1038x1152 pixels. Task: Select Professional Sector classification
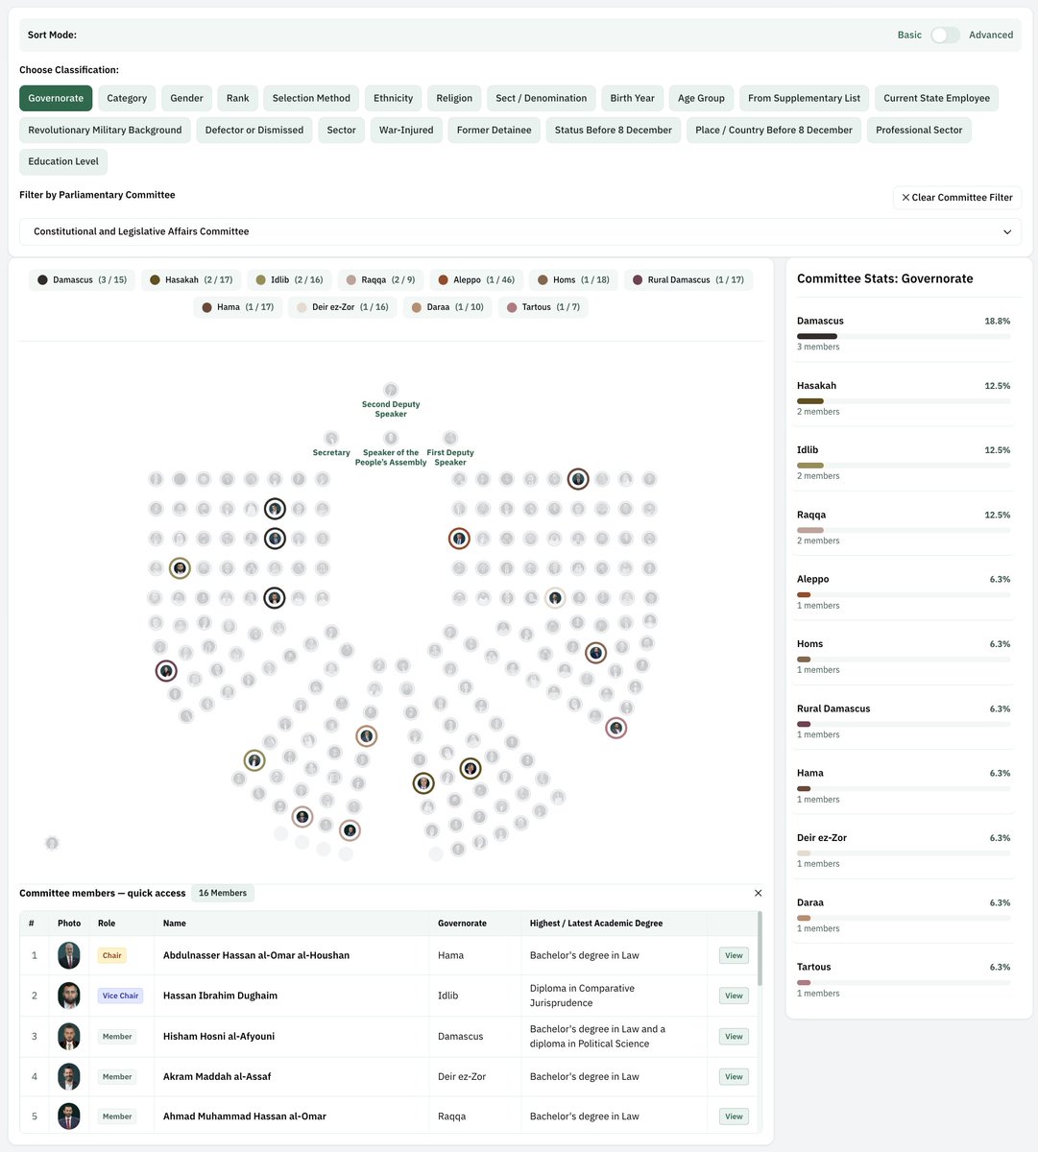coord(919,130)
